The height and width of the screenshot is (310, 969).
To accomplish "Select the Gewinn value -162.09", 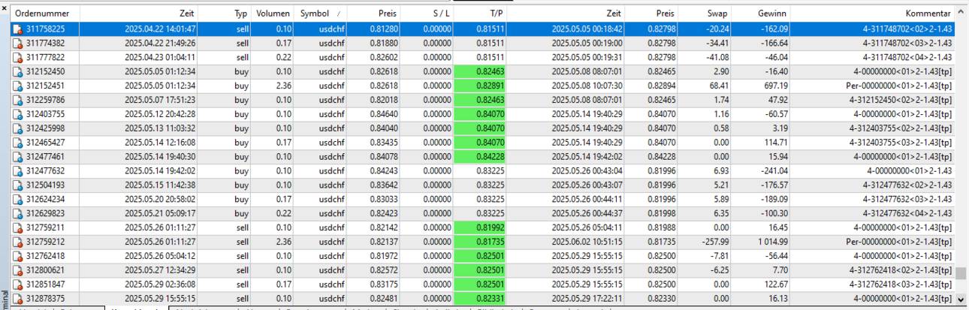I will pos(774,29).
